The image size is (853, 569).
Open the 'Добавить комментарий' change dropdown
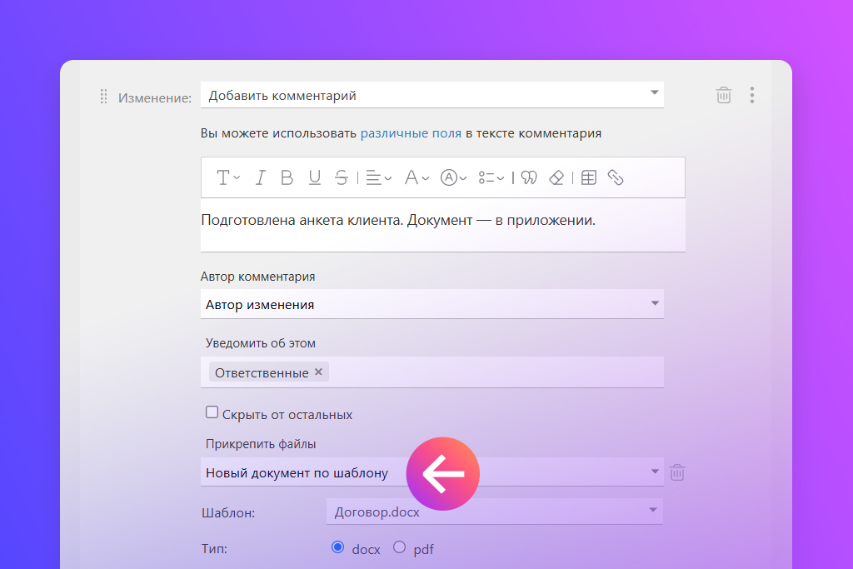point(431,96)
